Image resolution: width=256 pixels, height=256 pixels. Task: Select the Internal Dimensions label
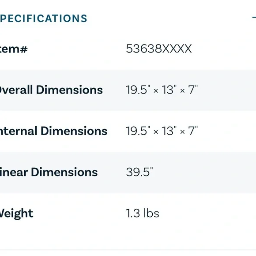click(x=53, y=131)
